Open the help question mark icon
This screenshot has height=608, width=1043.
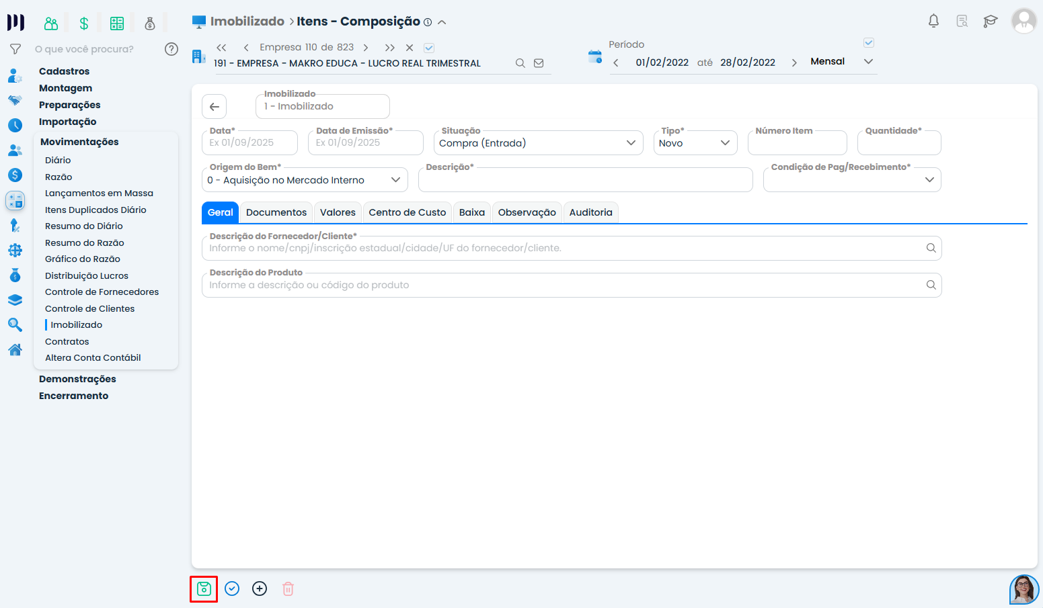[171, 49]
